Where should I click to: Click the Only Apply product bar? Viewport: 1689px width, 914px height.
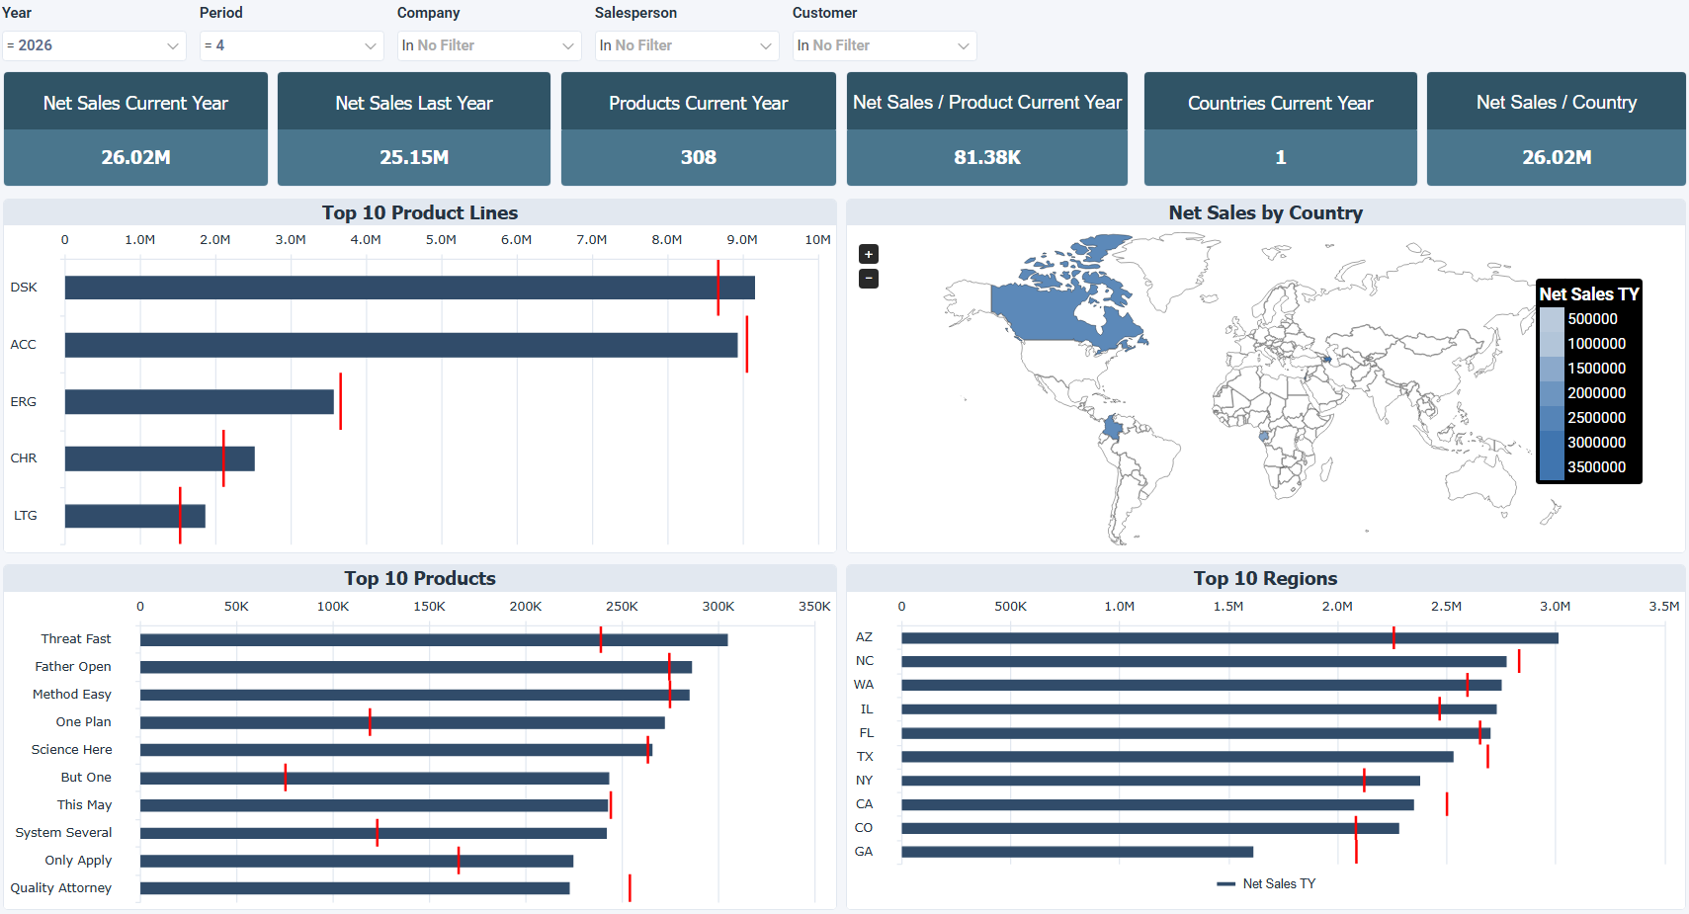(x=357, y=862)
